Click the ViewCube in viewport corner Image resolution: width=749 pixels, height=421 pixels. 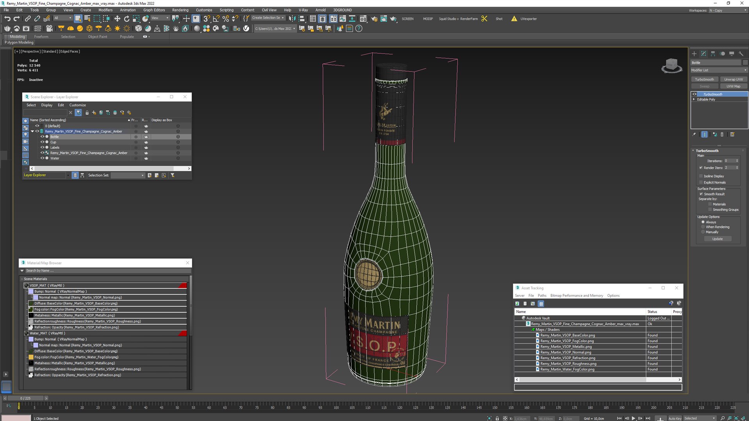(x=671, y=65)
